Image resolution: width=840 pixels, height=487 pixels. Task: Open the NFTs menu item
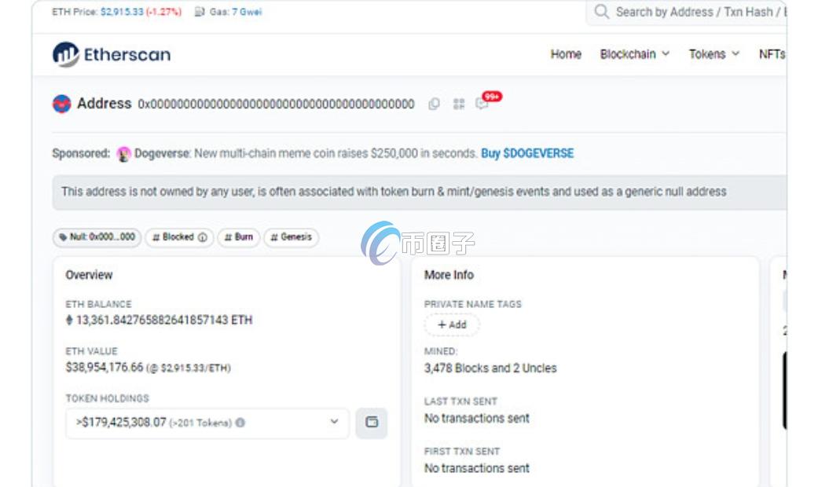pos(772,54)
